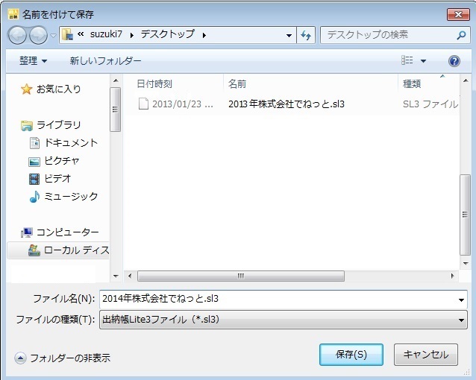Click 保存(S) button
The image size is (476, 380).
pos(351,355)
